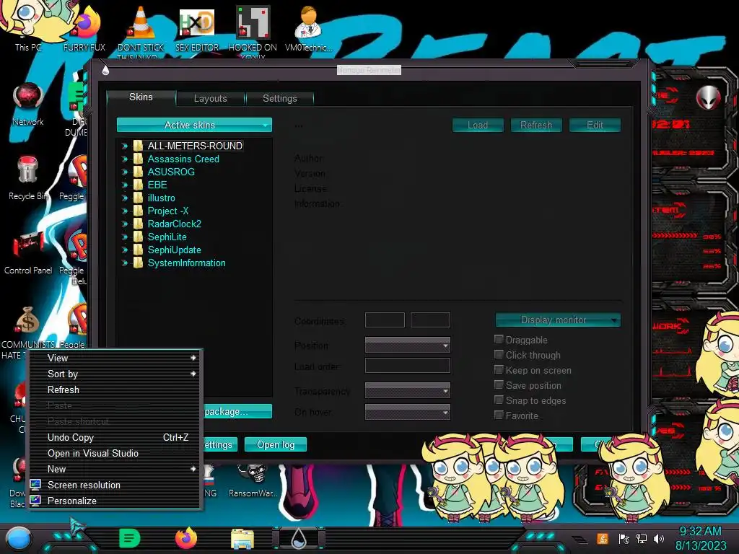The image size is (739, 554).
Task: Switch to the Layouts tab
Action: pos(210,98)
